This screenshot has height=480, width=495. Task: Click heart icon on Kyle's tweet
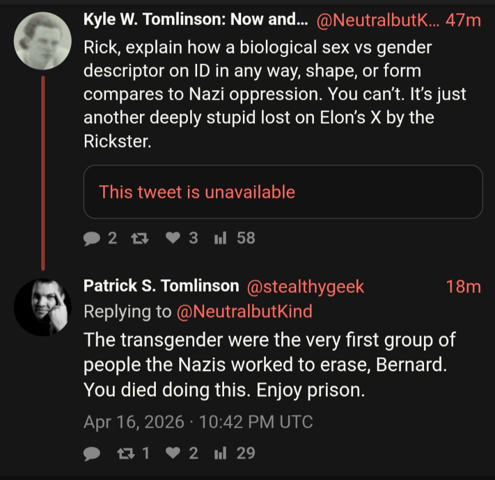tap(173, 237)
